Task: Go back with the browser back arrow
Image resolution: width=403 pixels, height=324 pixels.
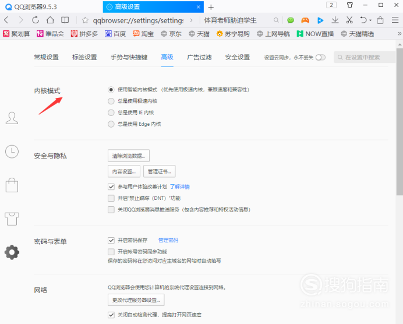Action: click(6, 20)
